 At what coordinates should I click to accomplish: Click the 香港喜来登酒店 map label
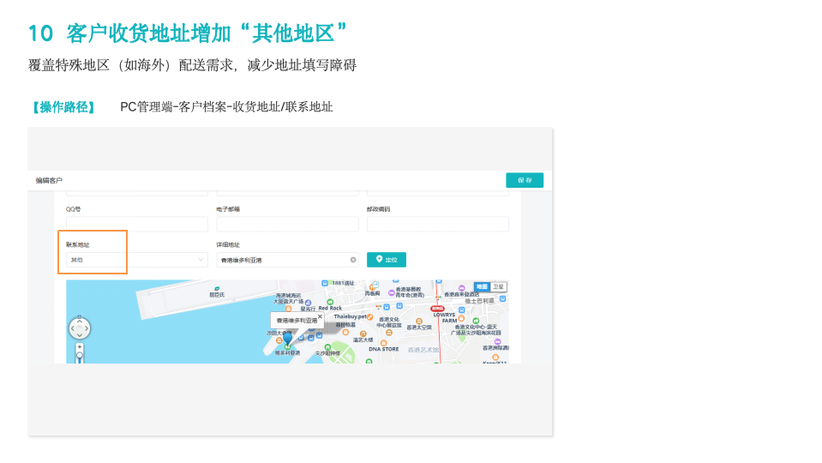(x=462, y=295)
